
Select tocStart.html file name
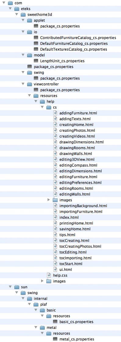pyautogui.click(x=71, y=264)
